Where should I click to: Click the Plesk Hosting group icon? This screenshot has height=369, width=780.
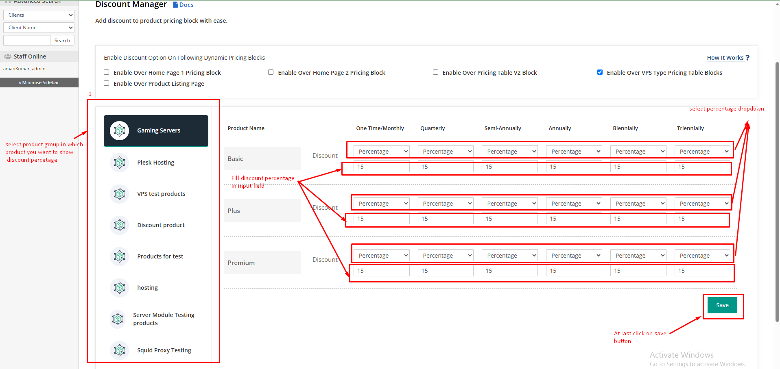coord(119,163)
